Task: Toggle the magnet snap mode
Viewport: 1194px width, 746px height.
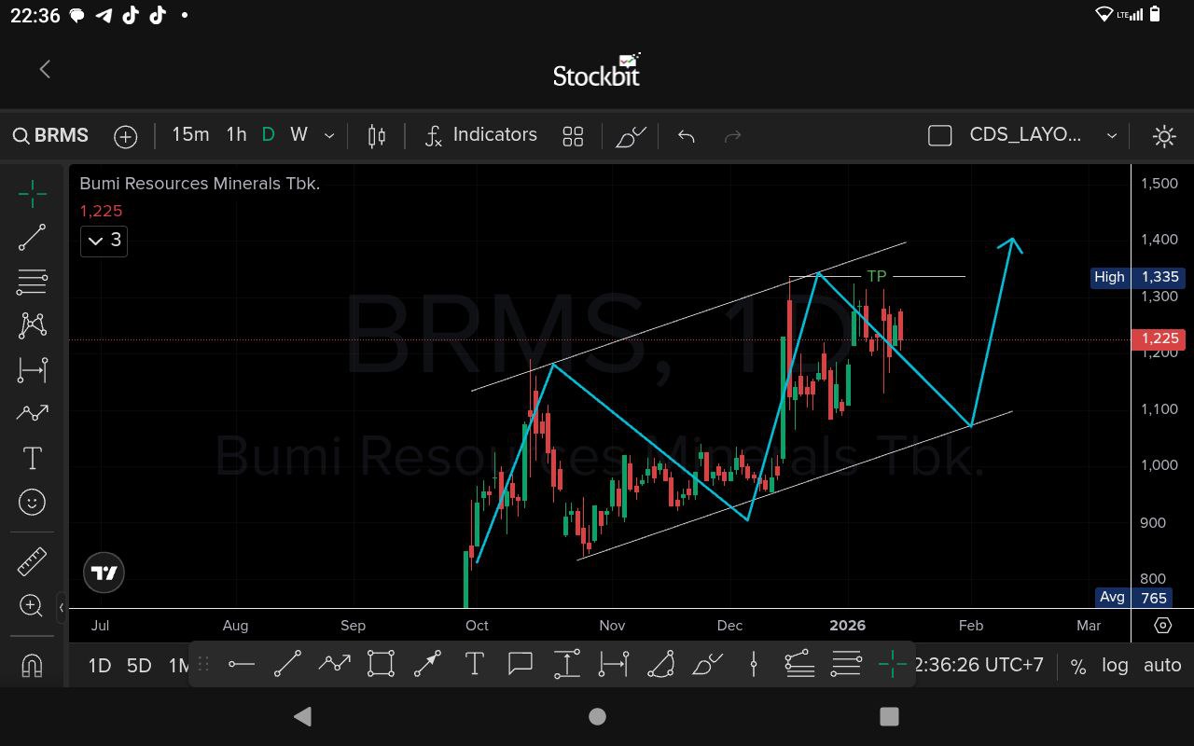Action: pyautogui.click(x=32, y=666)
